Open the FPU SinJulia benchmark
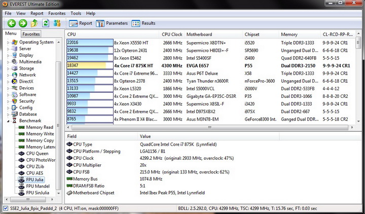The image size is (365, 214). point(34,193)
